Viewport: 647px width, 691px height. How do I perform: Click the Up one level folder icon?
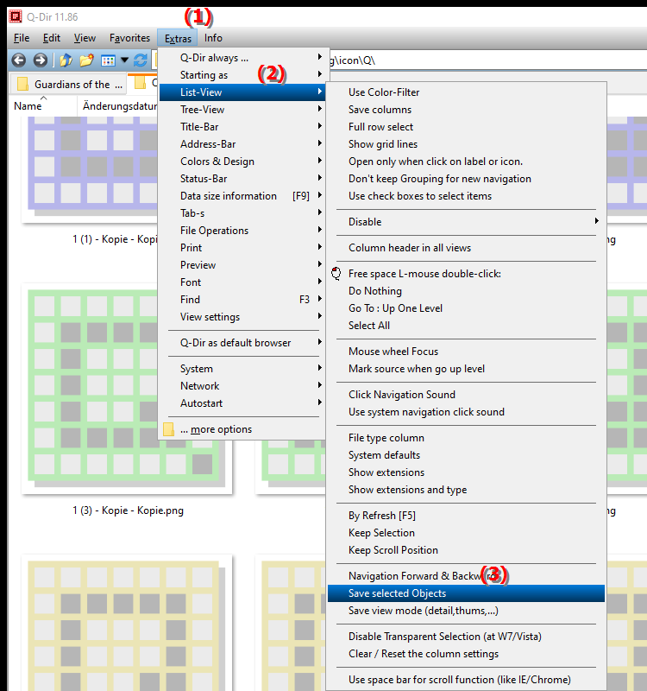pos(66,60)
